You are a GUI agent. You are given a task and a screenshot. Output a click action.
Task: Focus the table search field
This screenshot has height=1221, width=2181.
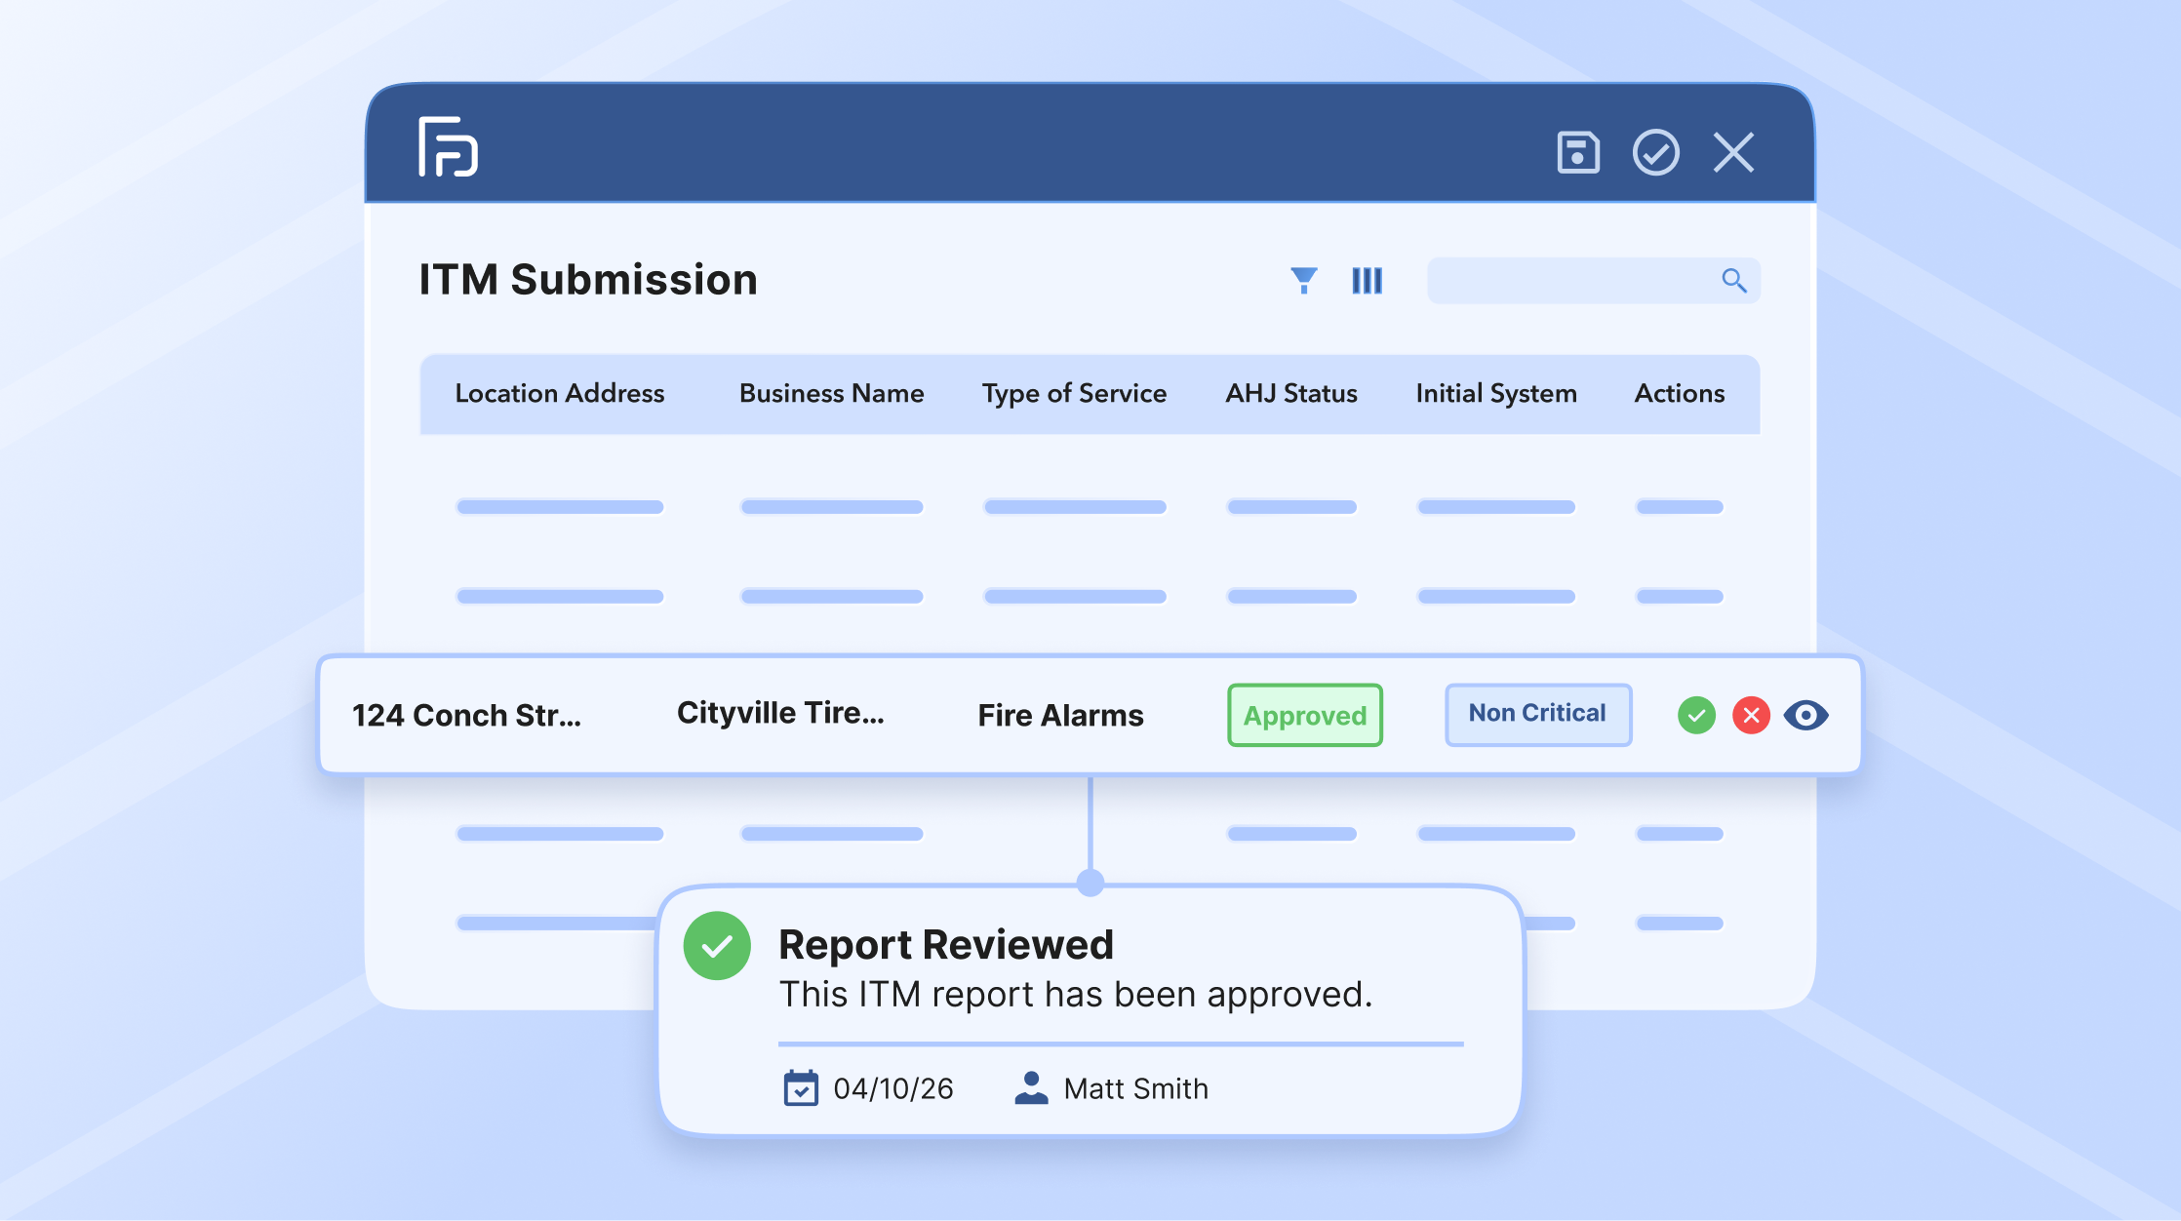(x=1594, y=281)
